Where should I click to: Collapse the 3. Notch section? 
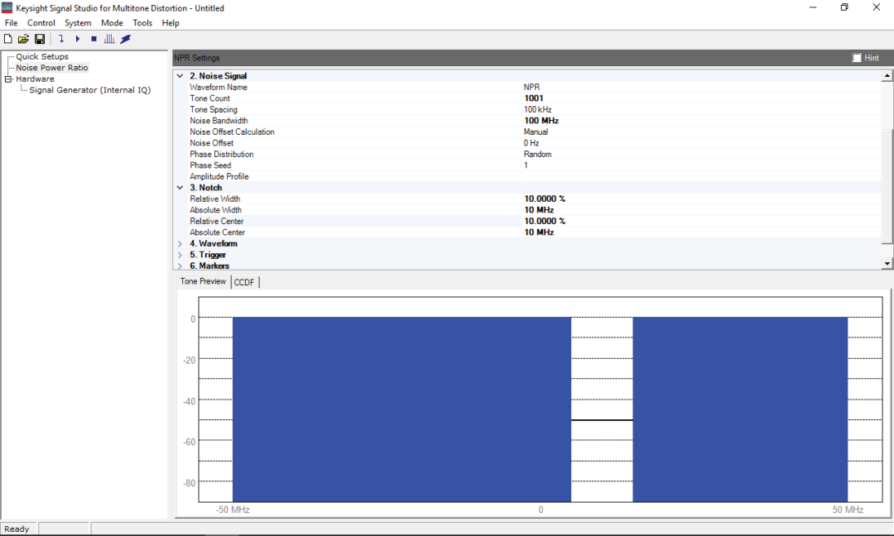180,188
